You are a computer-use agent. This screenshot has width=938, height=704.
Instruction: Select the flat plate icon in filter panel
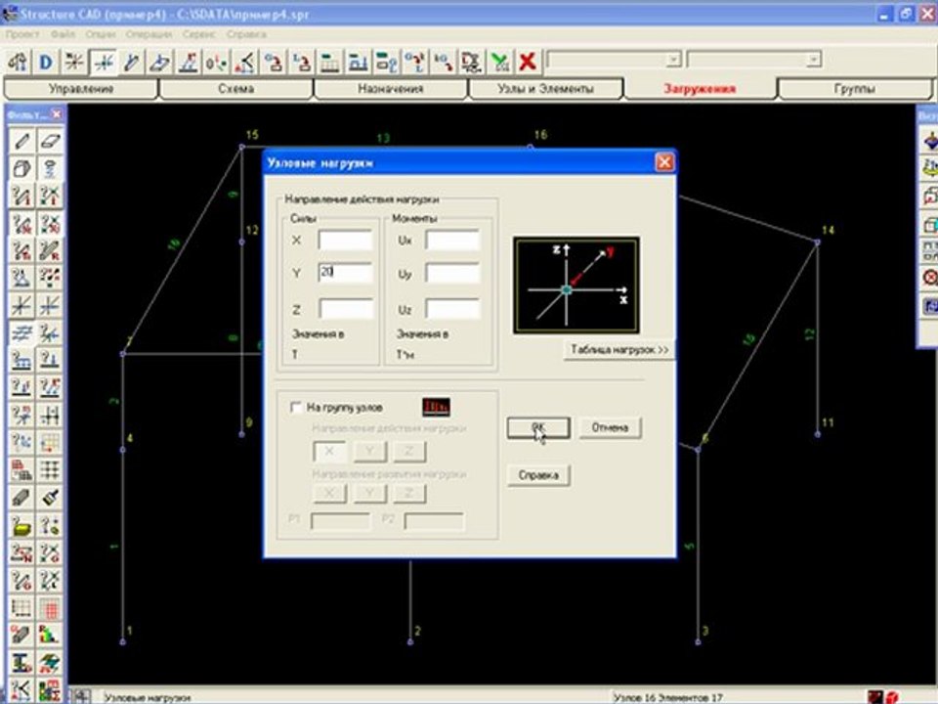pos(50,141)
